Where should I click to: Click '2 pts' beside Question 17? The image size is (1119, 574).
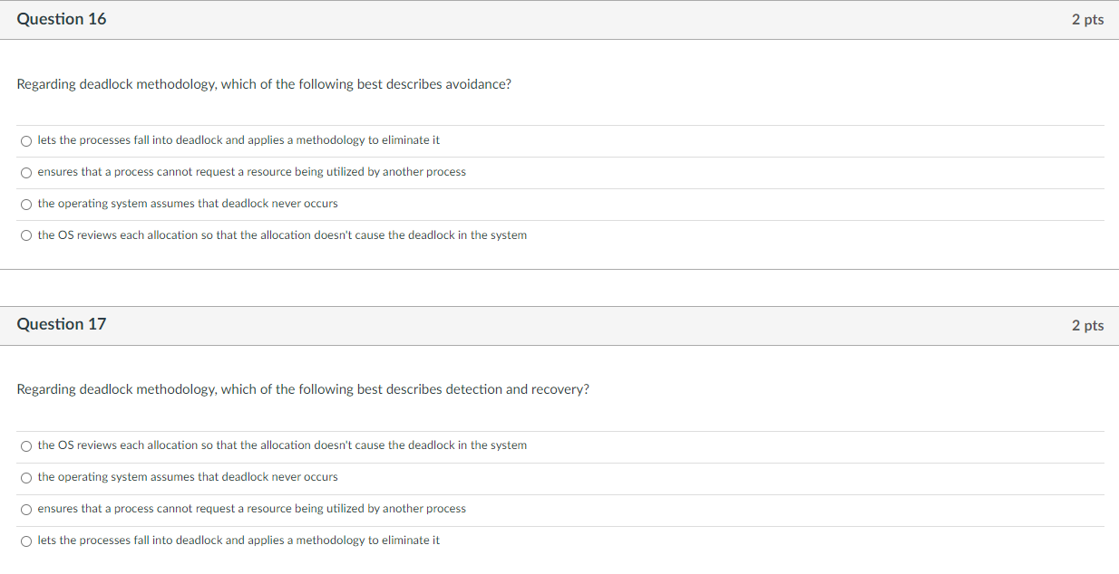coord(1088,324)
